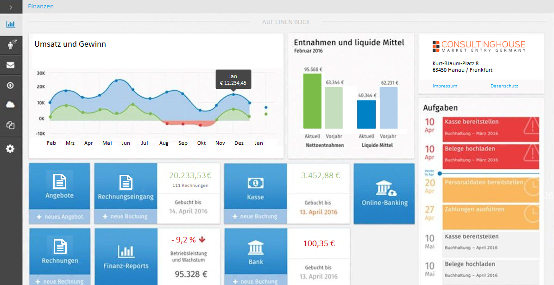Image resolution: width=554 pixels, height=285 pixels.
Task: Click the Consultinghouse logo
Action: (479, 47)
